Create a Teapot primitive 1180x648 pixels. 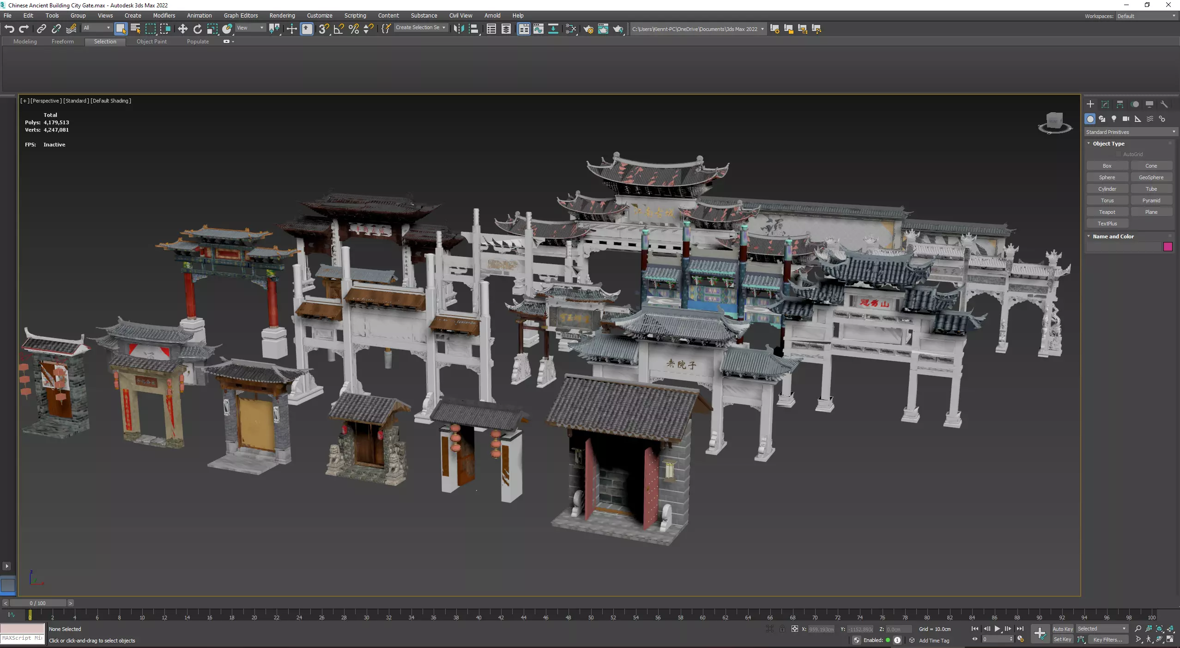1107,212
